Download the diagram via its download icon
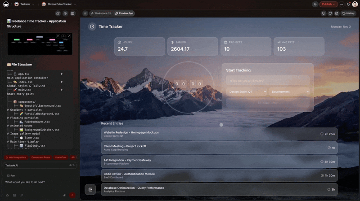The height and width of the screenshot is (201, 360). click(x=63, y=36)
